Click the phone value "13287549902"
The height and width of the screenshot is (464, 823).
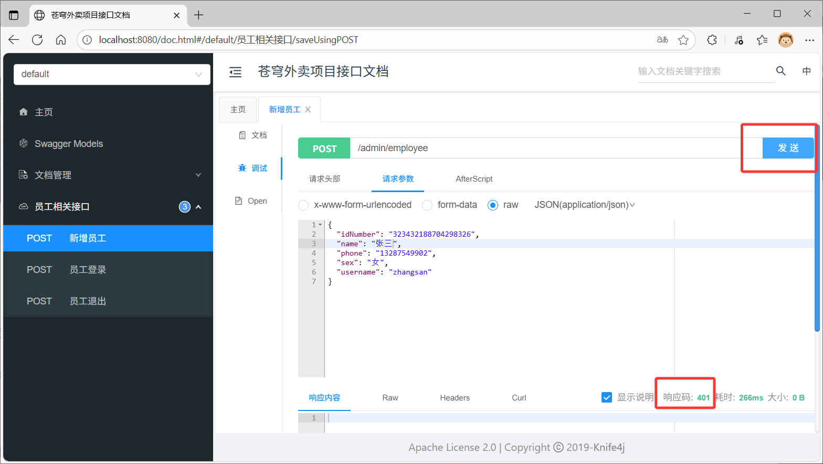pyautogui.click(x=404, y=253)
